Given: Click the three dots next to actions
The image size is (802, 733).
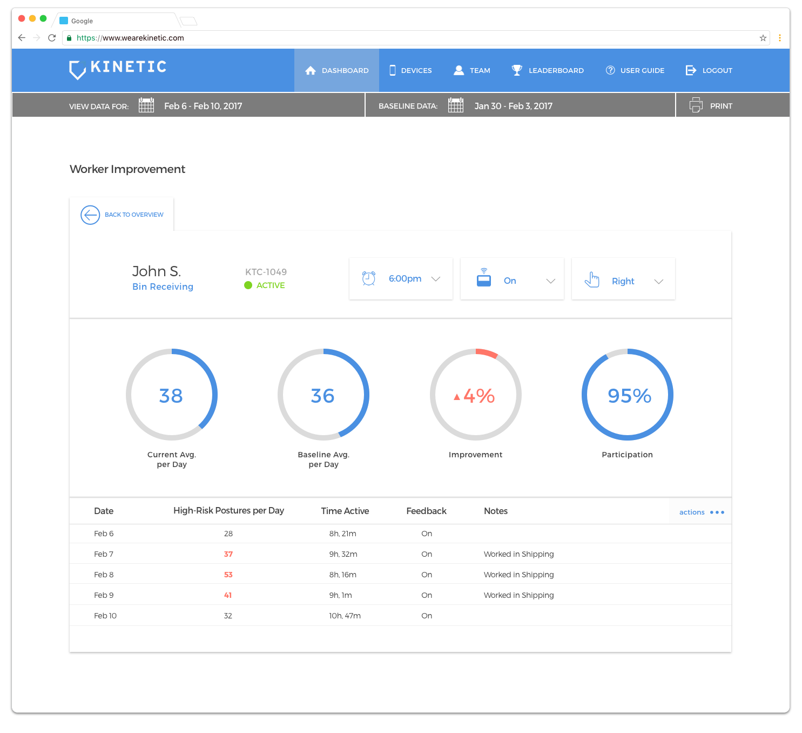Looking at the screenshot, I should coord(717,512).
